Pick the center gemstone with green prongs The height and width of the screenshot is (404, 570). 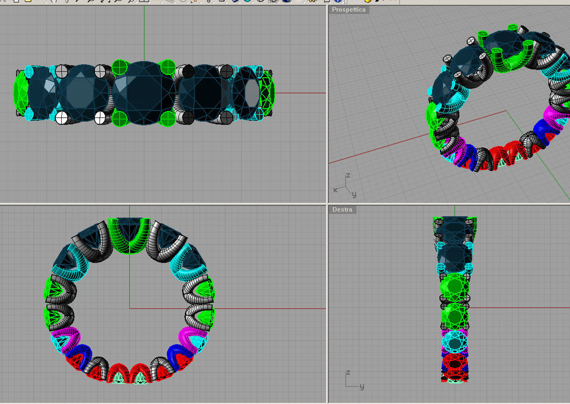(x=144, y=93)
